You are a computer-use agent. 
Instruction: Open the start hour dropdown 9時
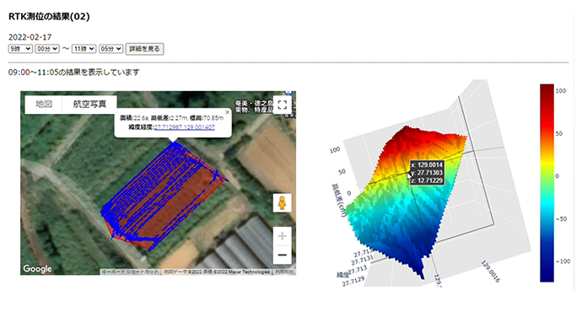(x=20, y=49)
